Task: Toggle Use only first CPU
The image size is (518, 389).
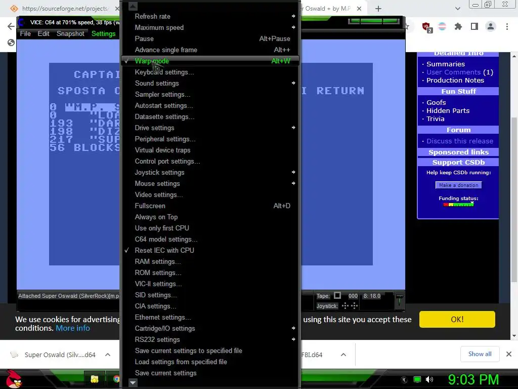Action: click(210, 228)
